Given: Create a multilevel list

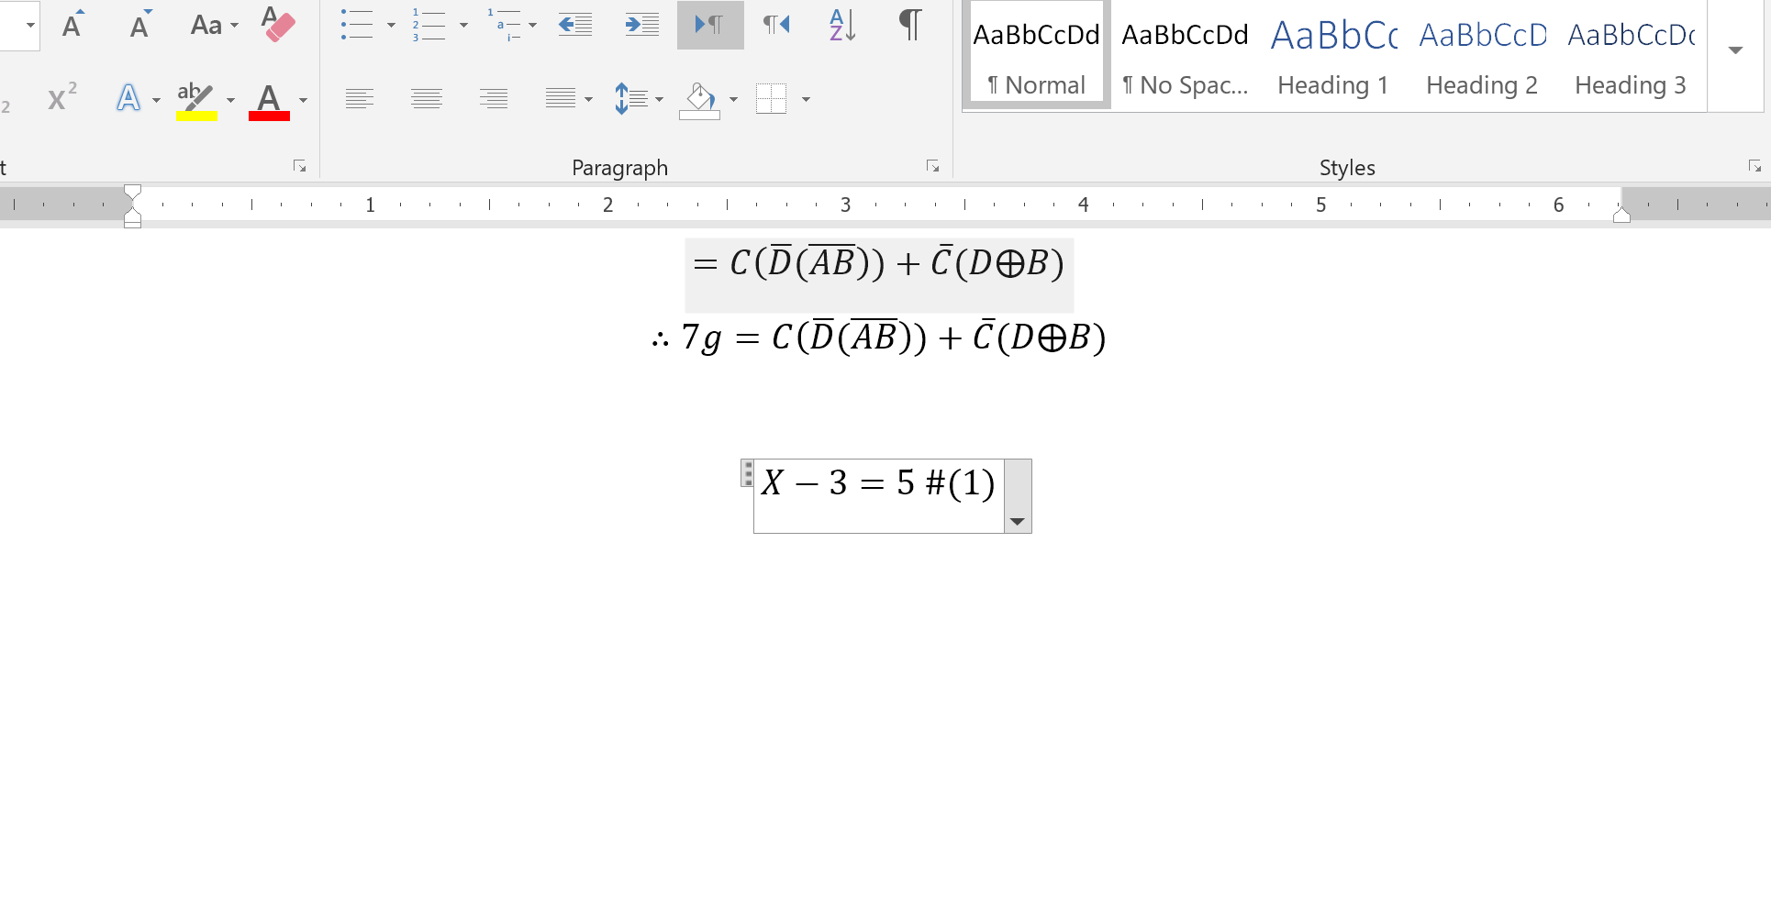Looking at the screenshot, I should pyautogui.click(x=504, y=25).
